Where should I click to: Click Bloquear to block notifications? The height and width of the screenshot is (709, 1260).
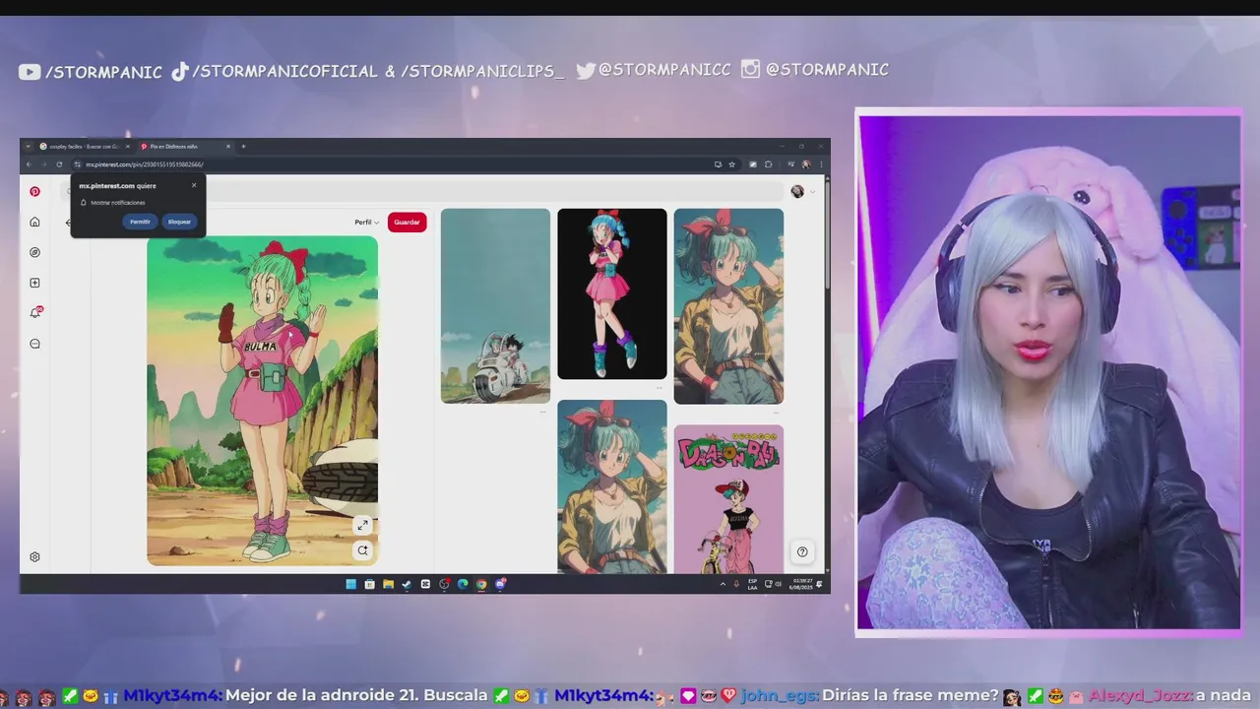179,222
